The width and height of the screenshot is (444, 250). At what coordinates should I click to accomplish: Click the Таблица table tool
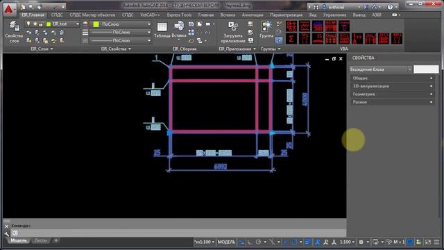[162, 31]
